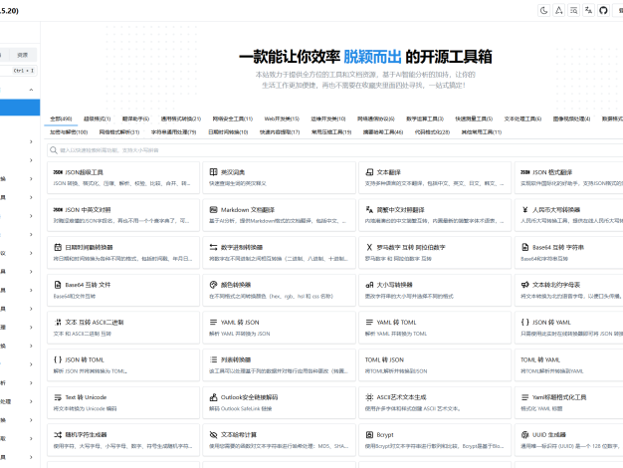Open the YAML 转 TOML tool card
This screenshot has height=468, width=623.
pyautogui.click(x=435, y=328)
